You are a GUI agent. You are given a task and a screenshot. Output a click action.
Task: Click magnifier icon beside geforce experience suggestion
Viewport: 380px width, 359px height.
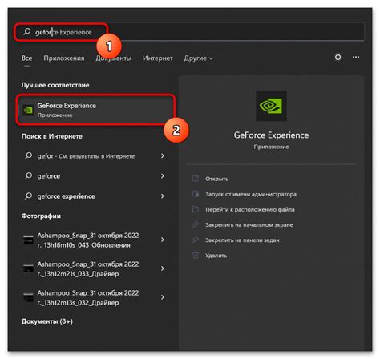click(x=28, y=196)
